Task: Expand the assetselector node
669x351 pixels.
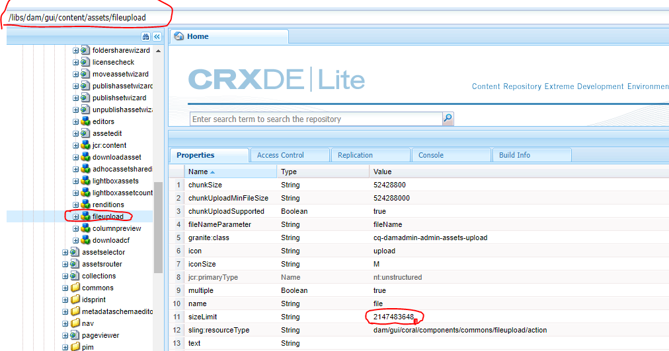Action: click(65, 252)
